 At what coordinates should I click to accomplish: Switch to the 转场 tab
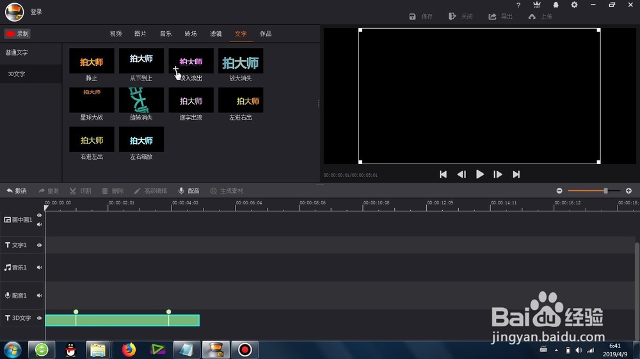(x=191, y=34)
